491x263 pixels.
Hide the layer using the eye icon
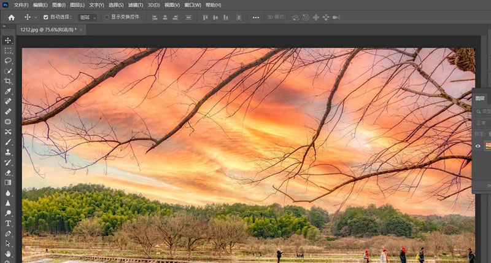478,146
